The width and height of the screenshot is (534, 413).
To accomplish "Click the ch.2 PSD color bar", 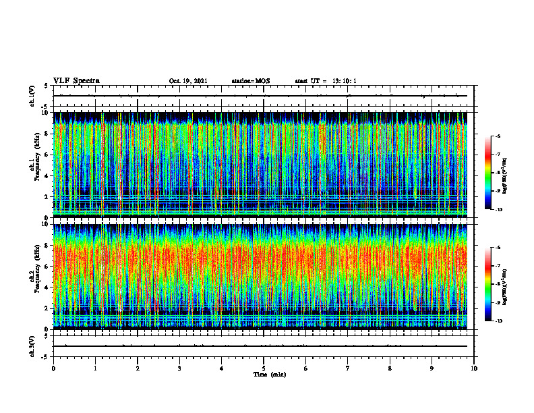I will click(x=488, y=284).
